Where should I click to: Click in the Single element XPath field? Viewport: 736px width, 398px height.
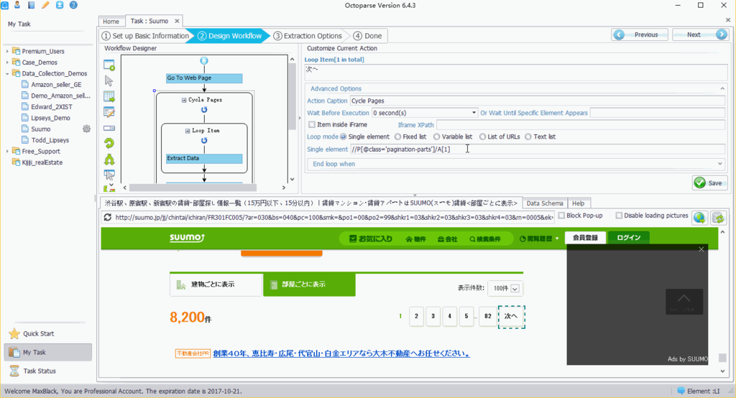(x=538, y=149)
